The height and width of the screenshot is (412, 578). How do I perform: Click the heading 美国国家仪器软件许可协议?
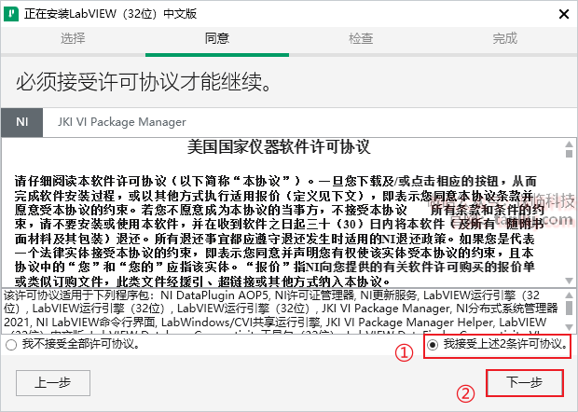[279, 147]
